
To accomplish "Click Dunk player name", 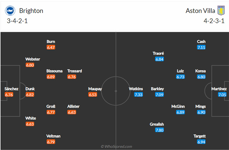I will pos(30,89).
